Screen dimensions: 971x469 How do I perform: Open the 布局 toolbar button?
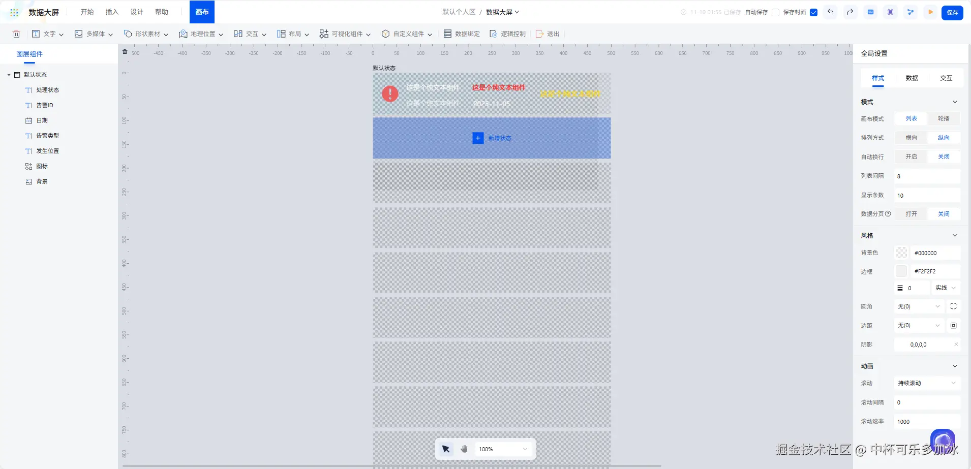point(293,34)
